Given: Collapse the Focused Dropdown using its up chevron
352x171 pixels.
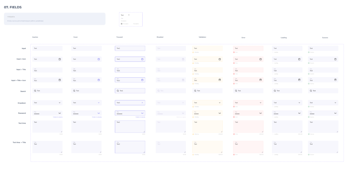Looking at the screenshot, I should coord(142,103).
